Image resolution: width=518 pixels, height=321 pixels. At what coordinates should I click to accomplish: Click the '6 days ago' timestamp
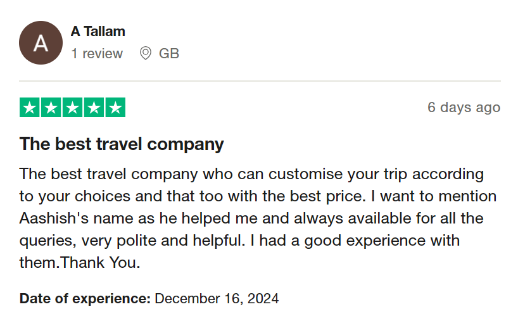(x=464, y=108)
